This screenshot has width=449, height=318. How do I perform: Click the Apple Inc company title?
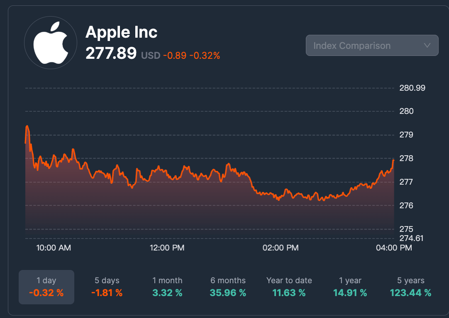pyautogui.click(x=121, y=32)
